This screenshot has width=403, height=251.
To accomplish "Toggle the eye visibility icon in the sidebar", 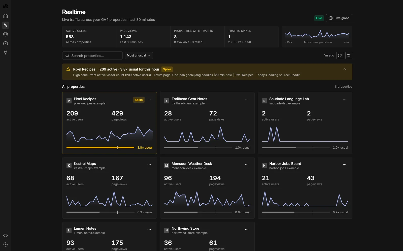I will click(x=6, y=235).
